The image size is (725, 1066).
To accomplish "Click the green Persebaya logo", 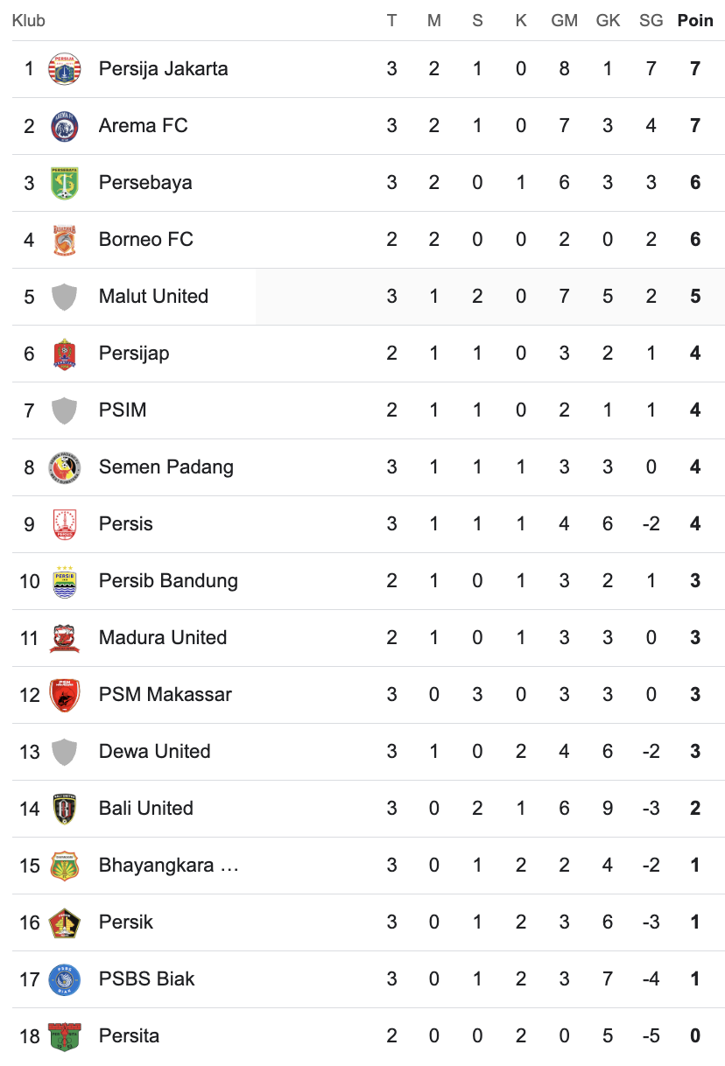I will pyautogui.click(x=65, y=183).
